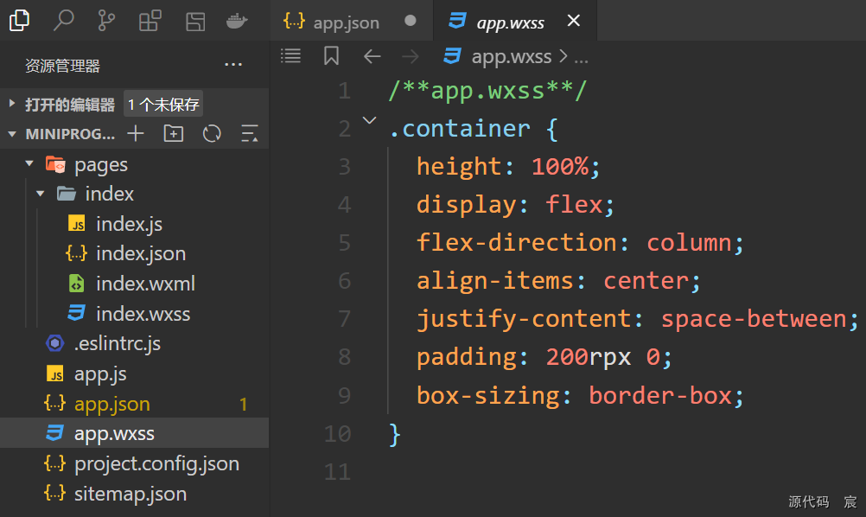This screenshot has width=866, height=517.
Task: Click the 1 个未保存 badge
Action: coord(163,104)
